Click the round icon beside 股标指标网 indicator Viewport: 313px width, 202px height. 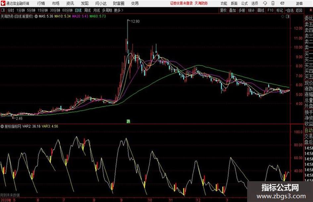[2, 126]
